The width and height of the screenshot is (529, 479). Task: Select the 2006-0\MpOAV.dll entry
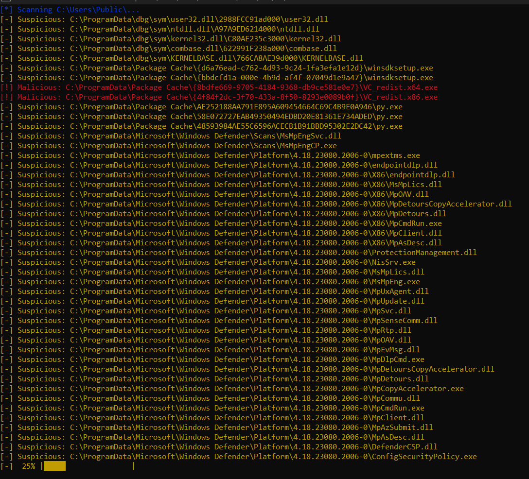tap(206, 340)
